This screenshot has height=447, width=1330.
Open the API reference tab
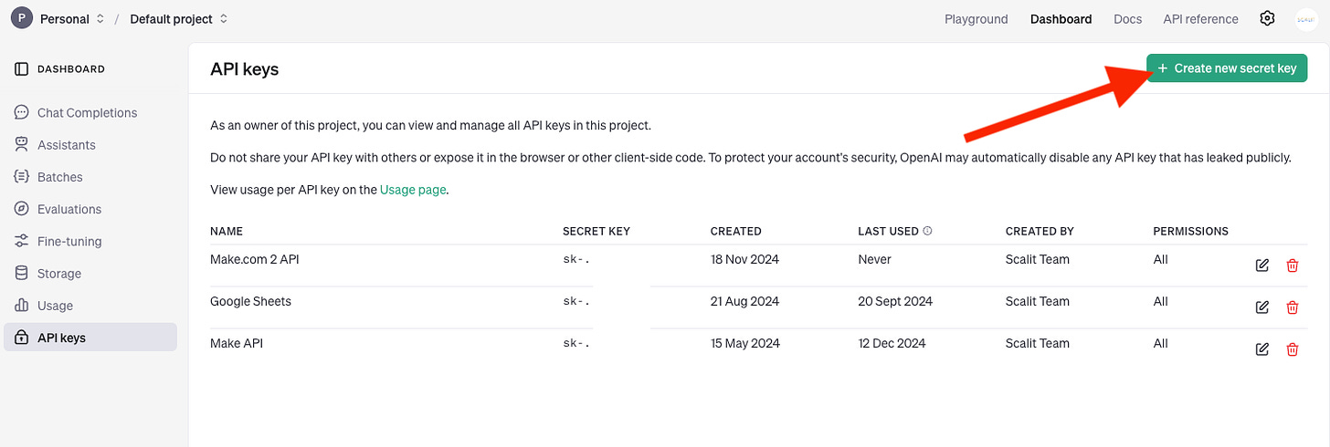(x=1200, y=19)
